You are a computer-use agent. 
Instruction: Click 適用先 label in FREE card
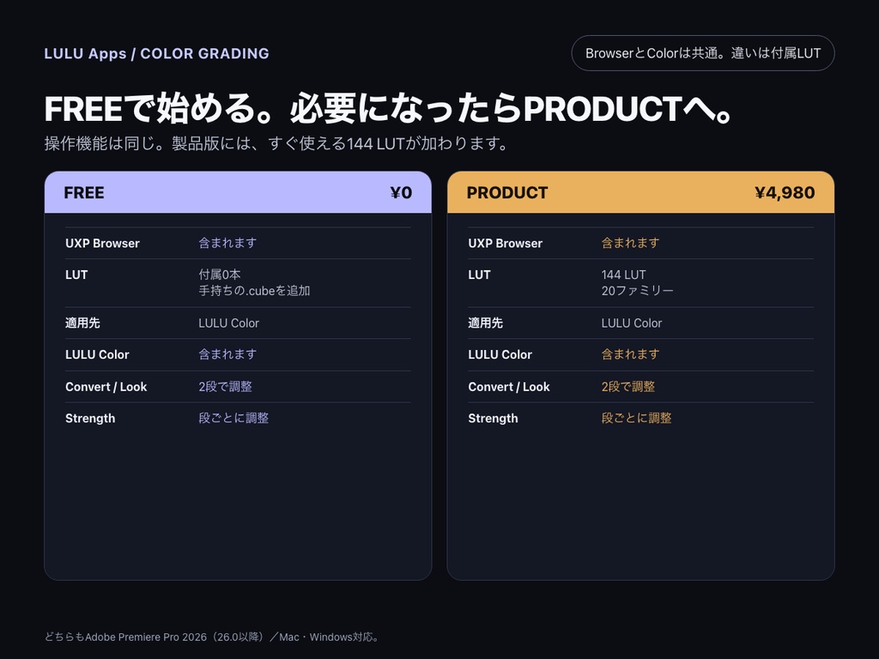click(82, 323)
